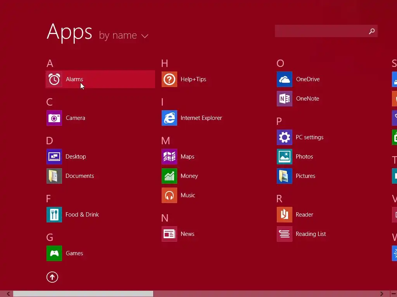
Task: Launch the Reader app icon
Action: pos(285,215)
